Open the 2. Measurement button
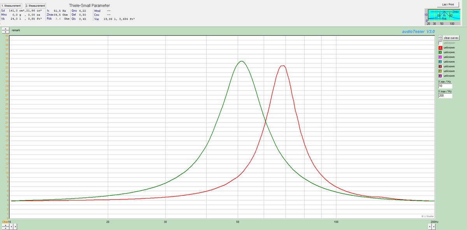 pyautogui.click(x=35, y=6)
